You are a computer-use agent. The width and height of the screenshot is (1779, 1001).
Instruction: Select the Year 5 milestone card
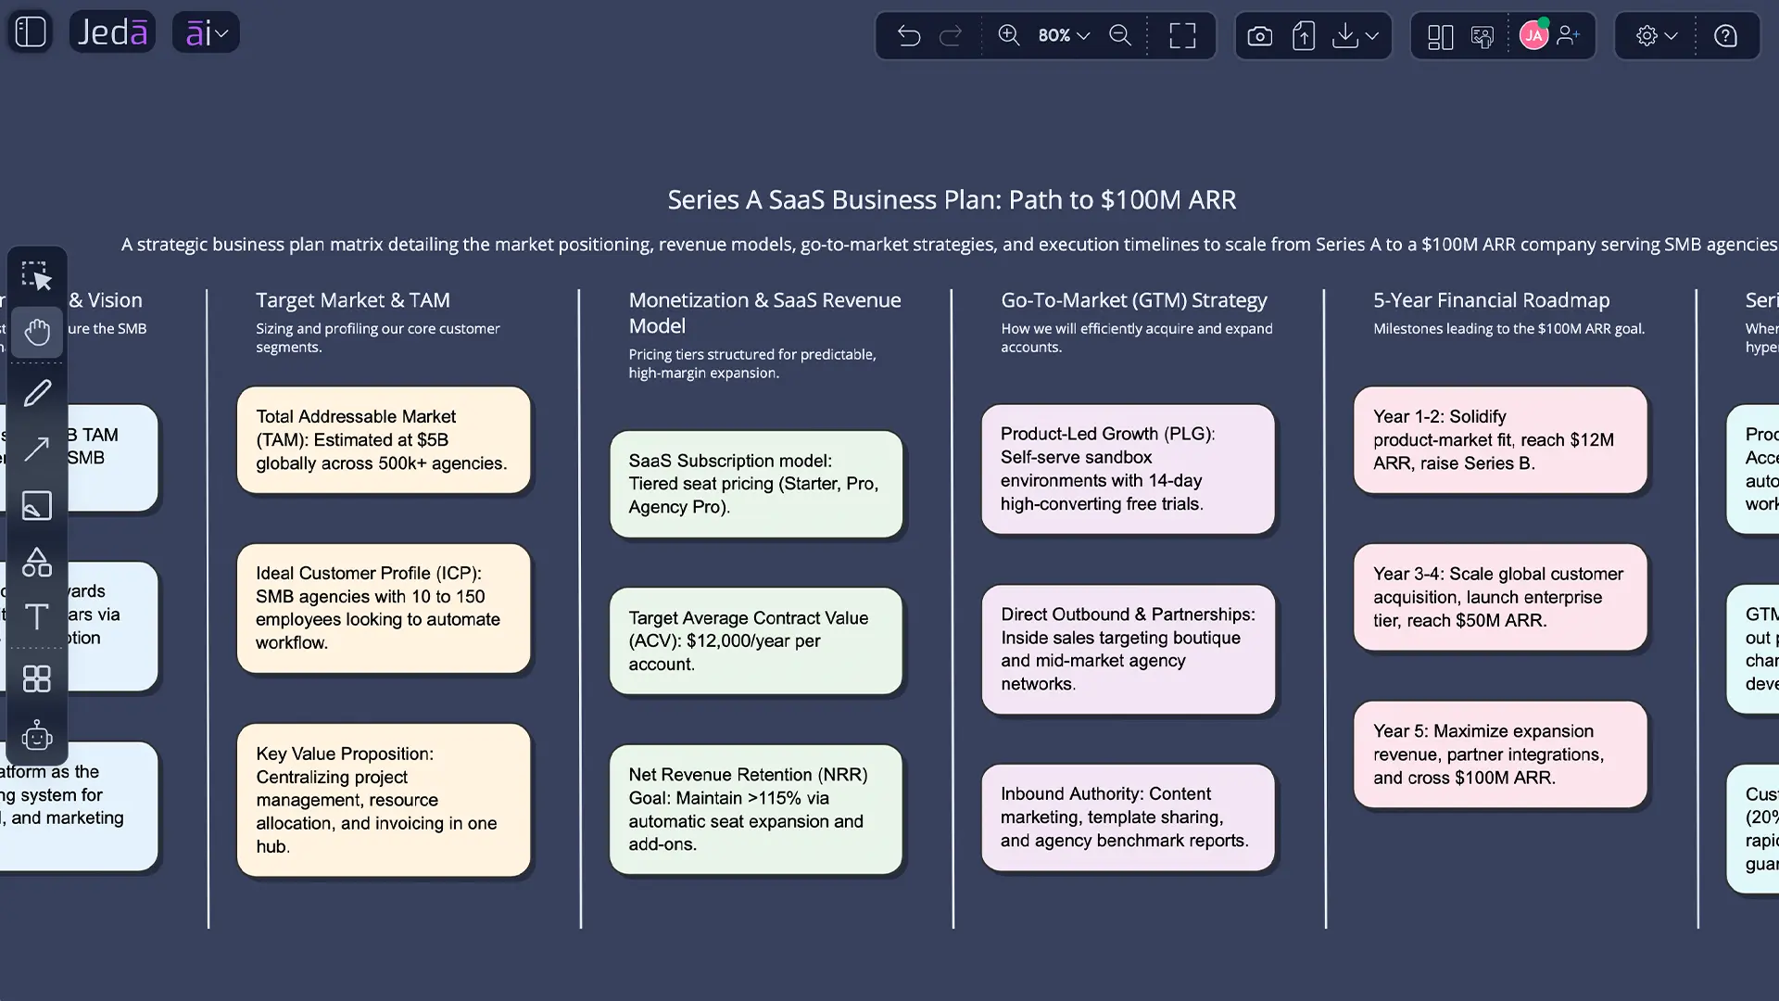(1501, 754)
